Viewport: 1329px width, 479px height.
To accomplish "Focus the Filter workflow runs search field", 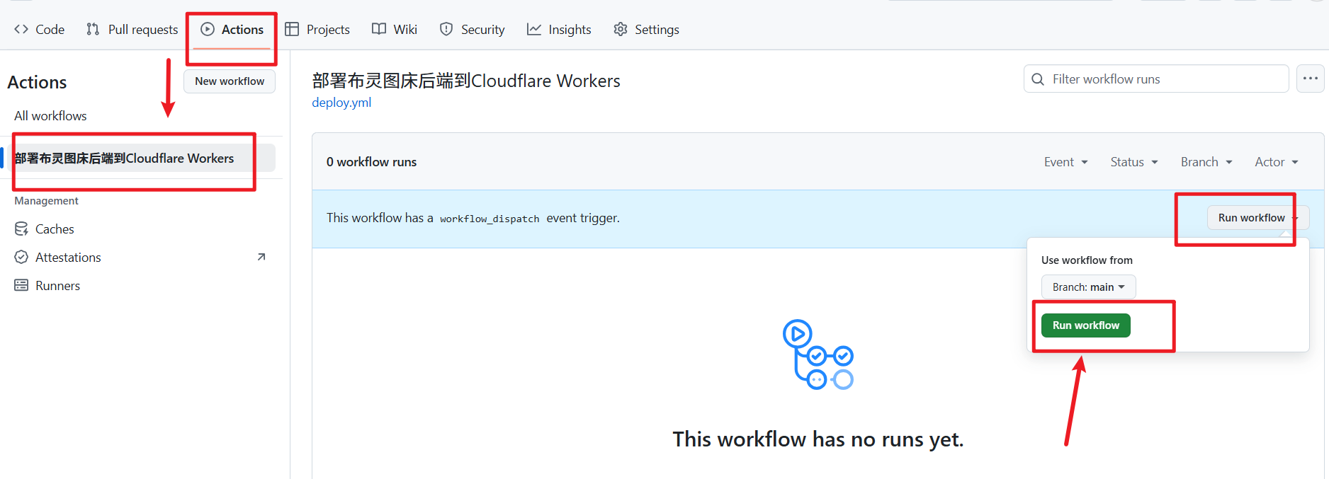I will (1162, 79).
